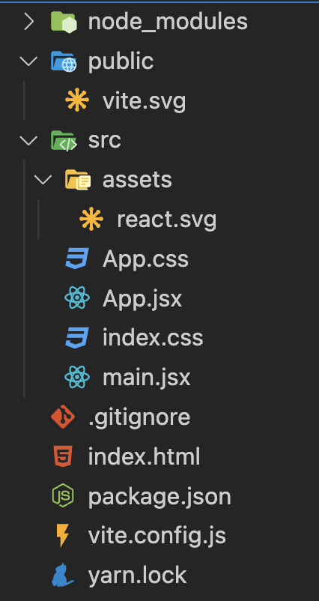The height and width of the screenshot is (601, 319).
Task: Open the App.css file
Action: (x=145, y=260)
